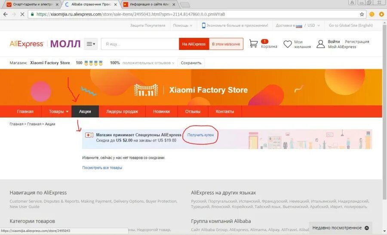This screenshot has height=235, width=387.
Task: Click the Русский language footer link
Action: click(198, 201)
